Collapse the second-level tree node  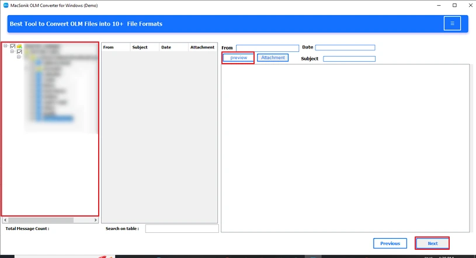(x=12, y=52)
